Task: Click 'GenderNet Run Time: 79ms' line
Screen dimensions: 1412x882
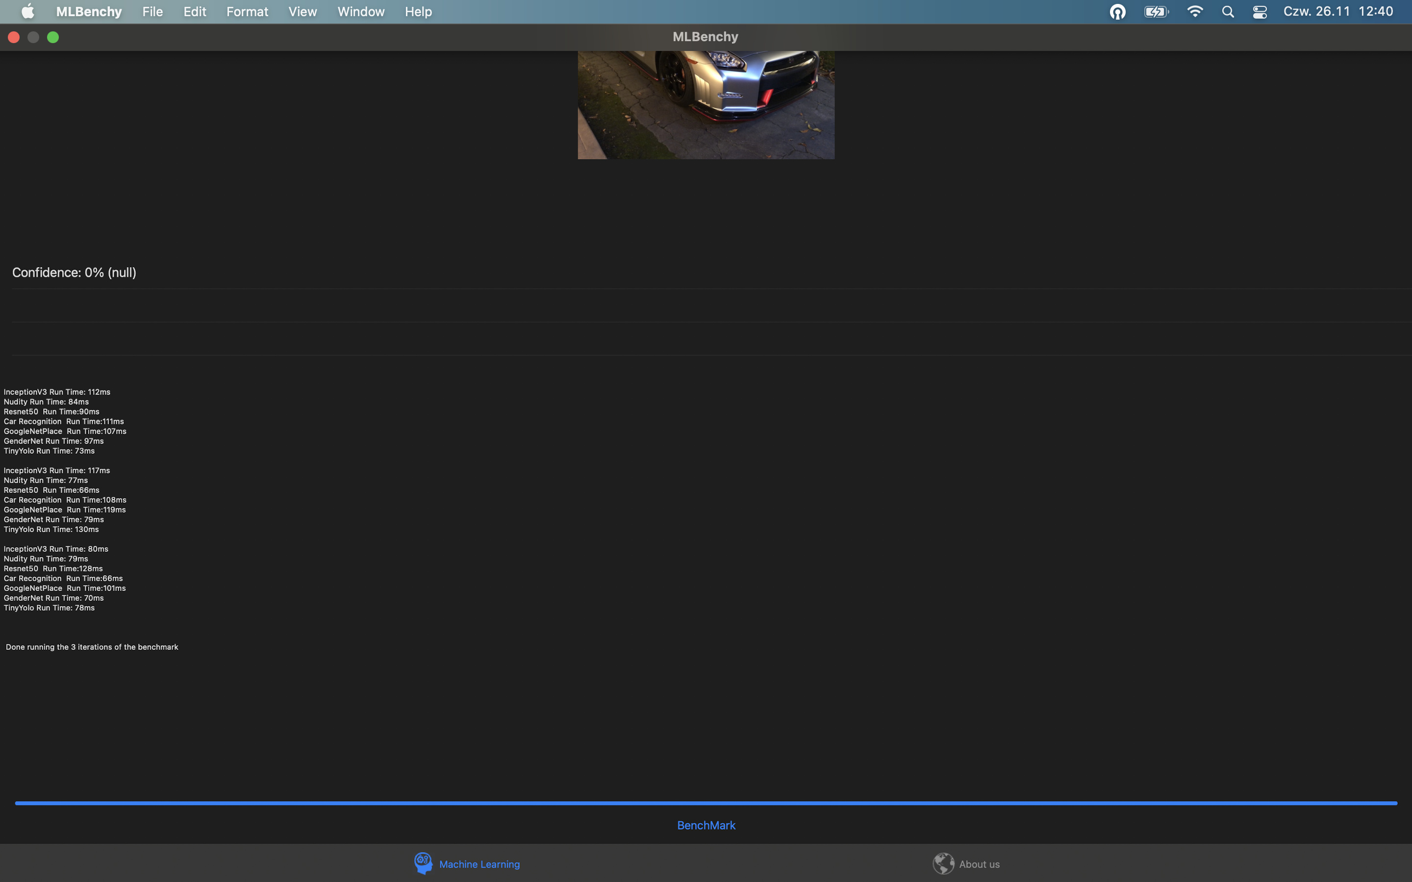Action: click(x=53, y=520)
